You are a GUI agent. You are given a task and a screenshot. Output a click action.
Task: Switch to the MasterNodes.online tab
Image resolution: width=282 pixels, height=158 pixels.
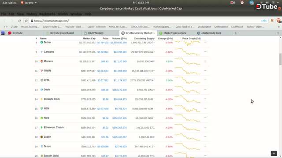tap(176, 33)
